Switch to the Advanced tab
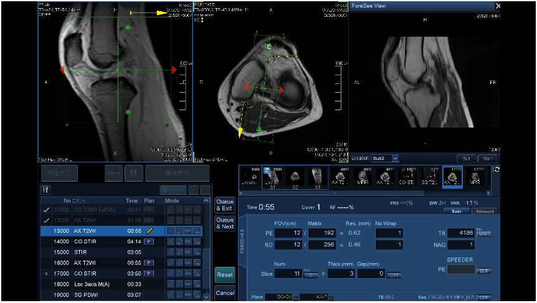Image resolution: width=537 pixels, height=303 pixels. pyautogui.click(x=484, y=211)
